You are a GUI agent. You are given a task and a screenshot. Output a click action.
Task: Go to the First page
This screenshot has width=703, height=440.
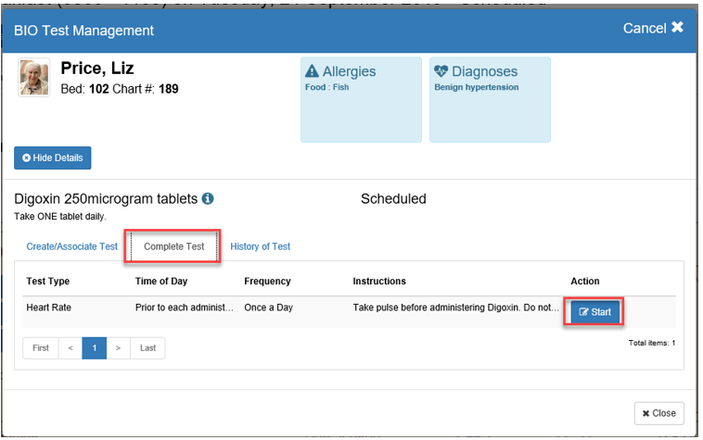point(41,348)
